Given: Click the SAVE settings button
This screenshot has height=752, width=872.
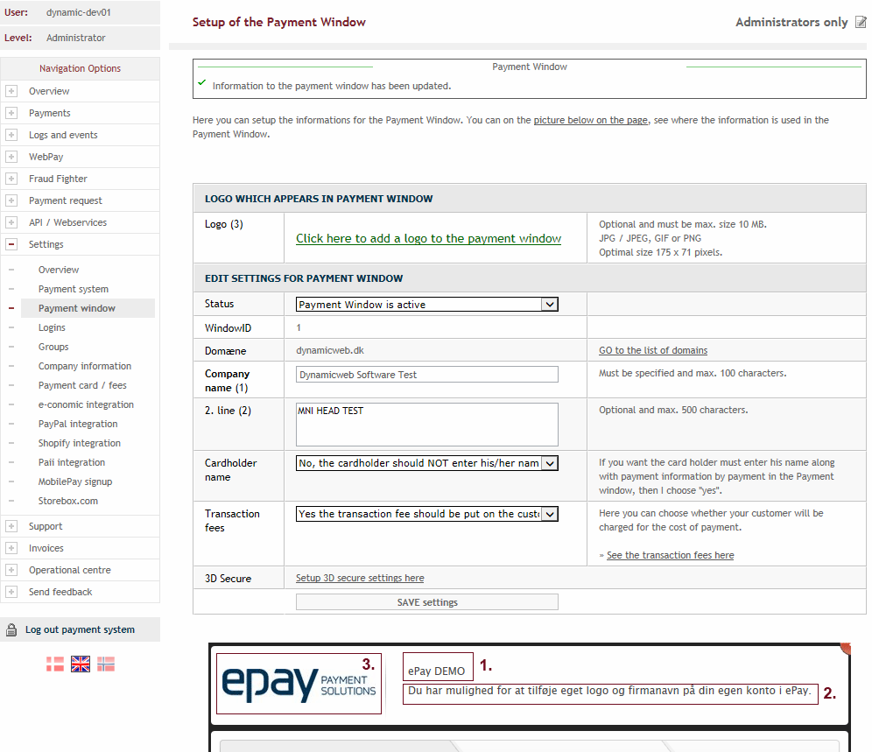Looking at the screenshot, I should (426, 602).
